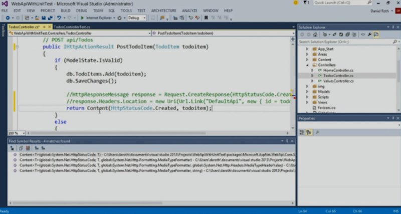401x214 pixels.
Task: Undo last edit with the Undo icon
Action: [59, 18]
